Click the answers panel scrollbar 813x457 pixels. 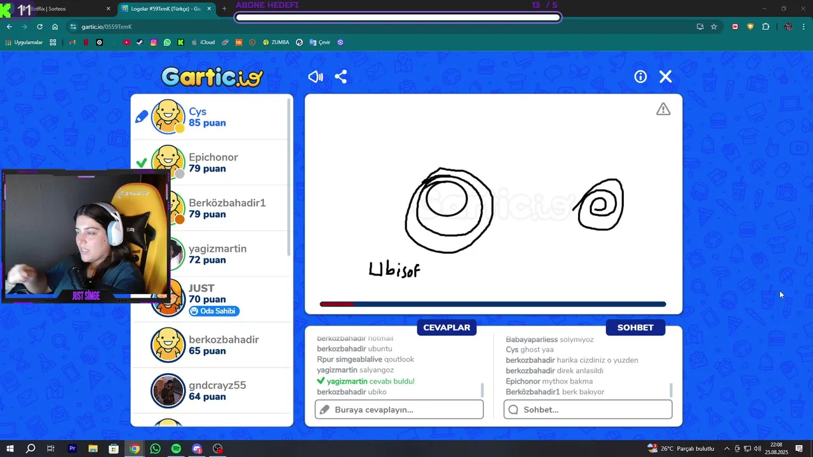point(482,390)
